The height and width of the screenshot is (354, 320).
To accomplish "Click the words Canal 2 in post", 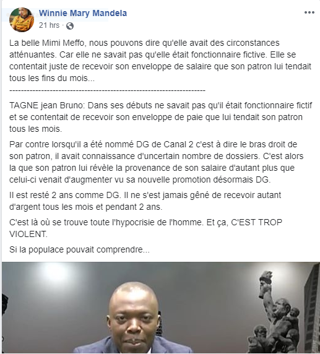I will point(178,144).
